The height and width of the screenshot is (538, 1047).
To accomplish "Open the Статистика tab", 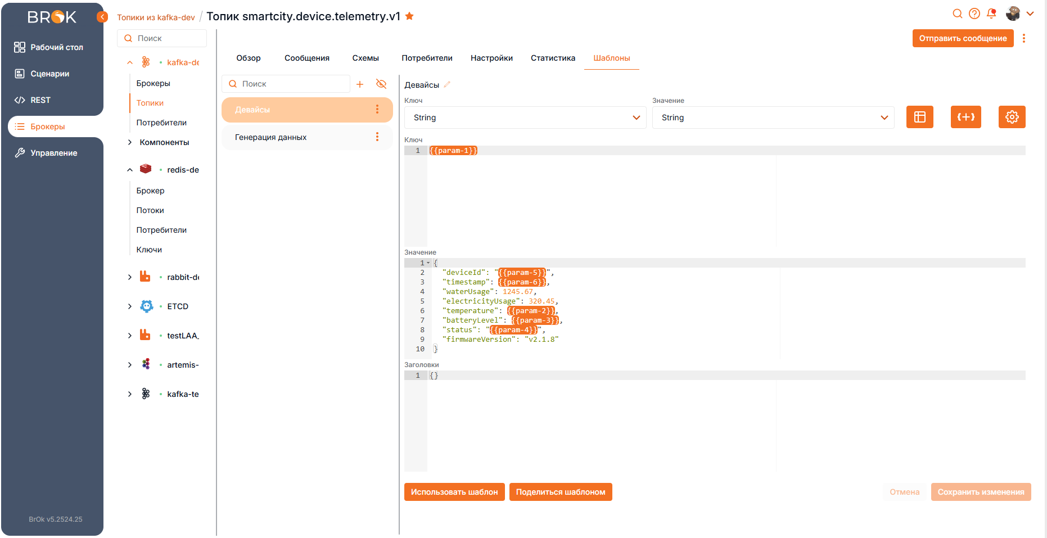I will pyautogui.click(x=553, y=58).
